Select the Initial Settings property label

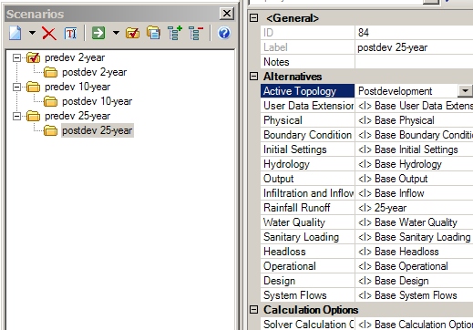point(295,150)
